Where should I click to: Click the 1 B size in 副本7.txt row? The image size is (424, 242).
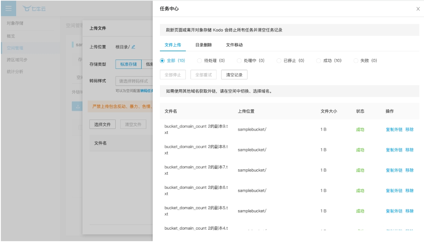(323, 170)
